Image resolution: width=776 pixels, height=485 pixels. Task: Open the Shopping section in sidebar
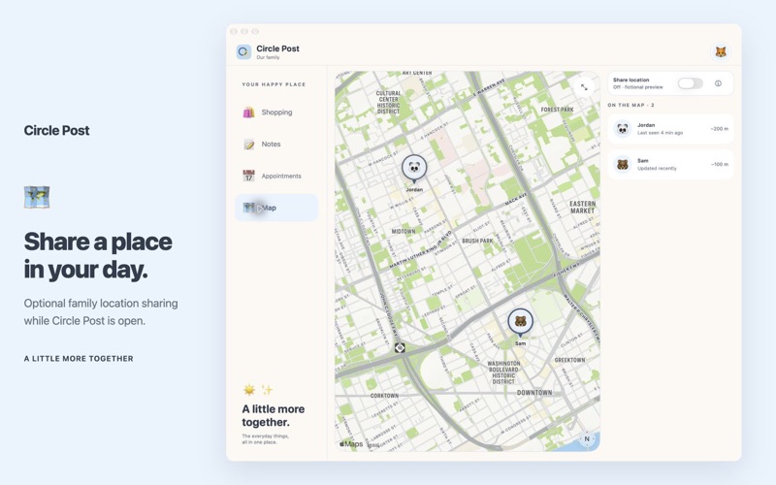pos(276,113)
